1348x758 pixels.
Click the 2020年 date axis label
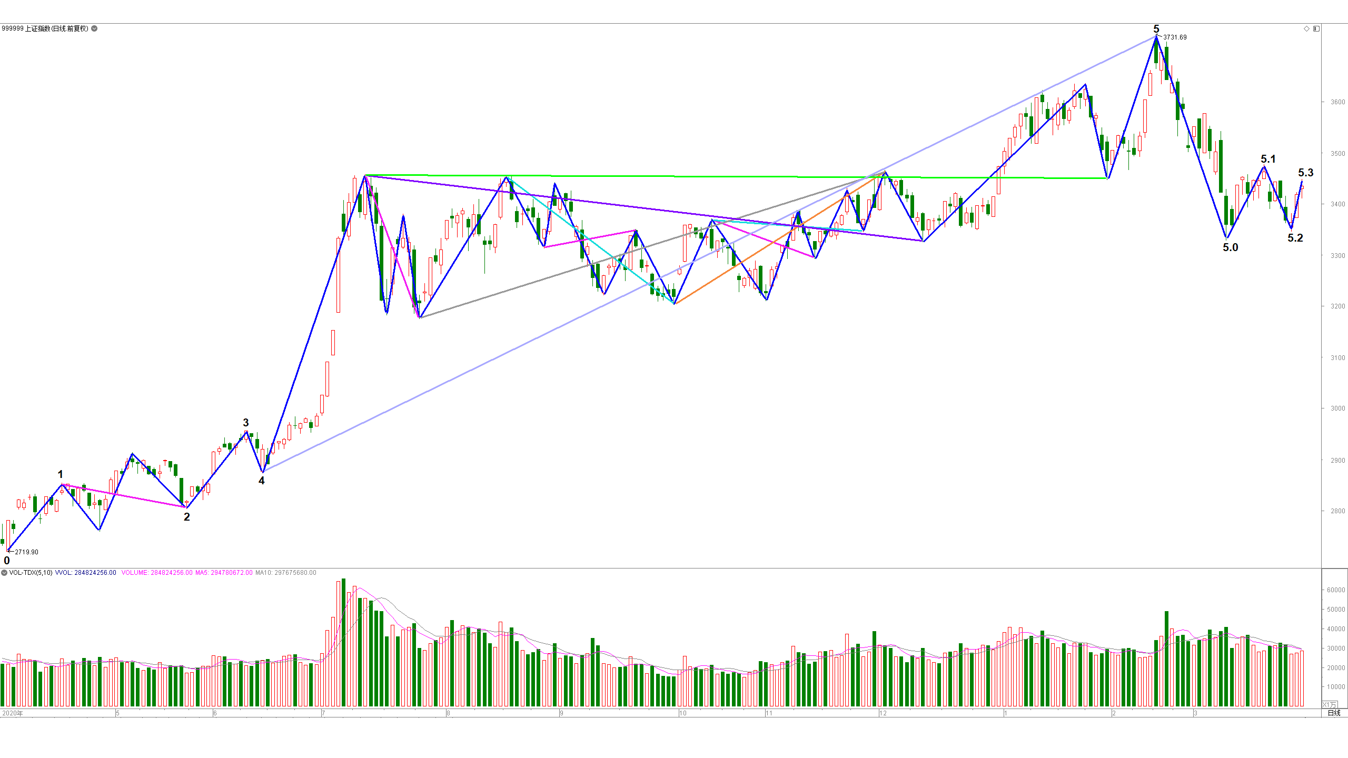(13, 713)
